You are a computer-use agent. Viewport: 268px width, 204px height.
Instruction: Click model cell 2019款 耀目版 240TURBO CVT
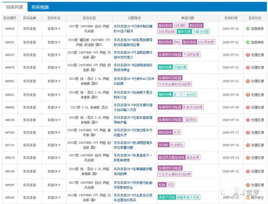(x=89, y=42)
